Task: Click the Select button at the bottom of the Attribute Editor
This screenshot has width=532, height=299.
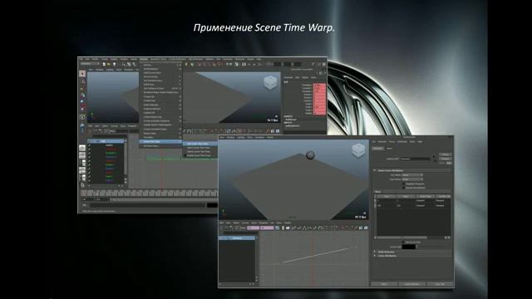Action: [x=384, y=284]
